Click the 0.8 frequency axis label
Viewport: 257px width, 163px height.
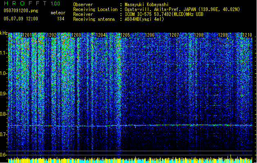(x=3, y=114)
